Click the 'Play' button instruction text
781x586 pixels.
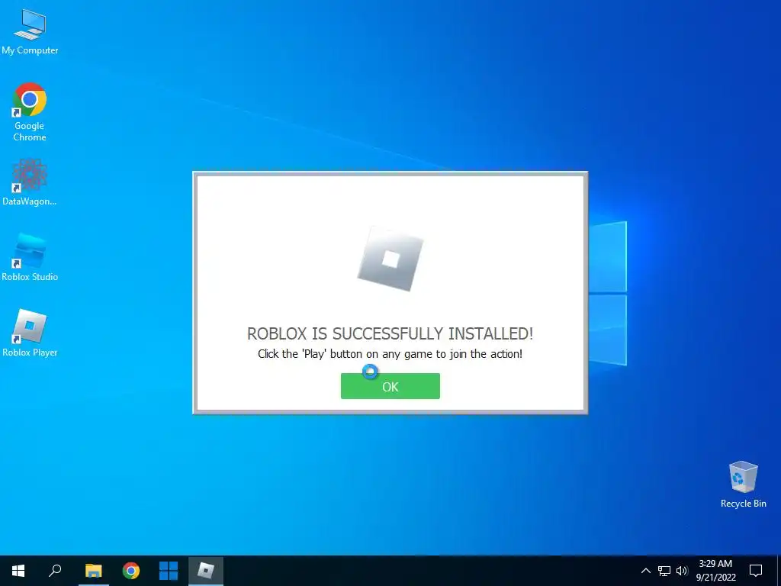coord(390,354)
